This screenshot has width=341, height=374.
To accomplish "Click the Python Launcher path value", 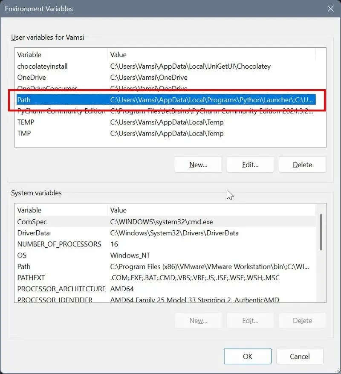I will click(211, 100).
